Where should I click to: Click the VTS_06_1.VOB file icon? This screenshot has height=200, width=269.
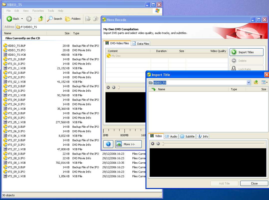[x=5, y=136]
